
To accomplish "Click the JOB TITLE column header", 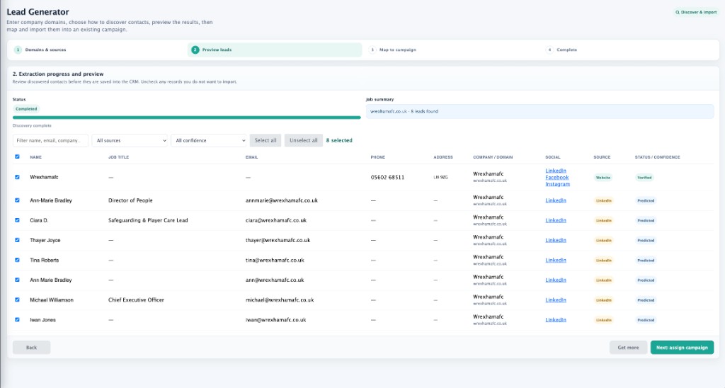I will tap(118, 157).
